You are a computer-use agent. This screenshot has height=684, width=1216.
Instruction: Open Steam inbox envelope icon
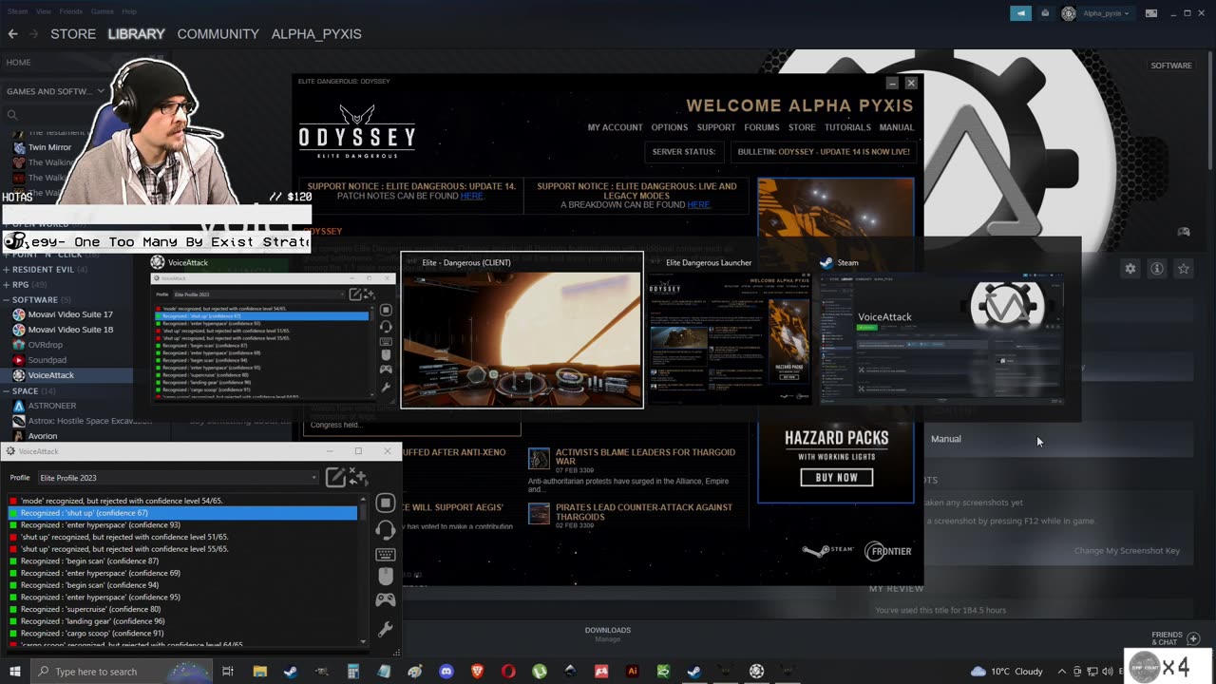(x=1045, y=13)
